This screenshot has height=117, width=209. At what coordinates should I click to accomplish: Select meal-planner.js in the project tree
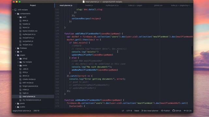29,97
